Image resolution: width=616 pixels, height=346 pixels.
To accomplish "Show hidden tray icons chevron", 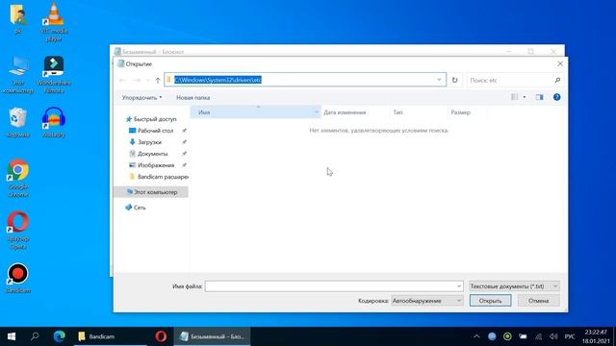I will coord(476,336).
